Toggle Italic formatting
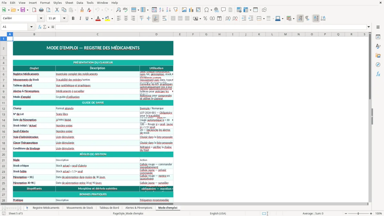384x216 pixels. click(x=80, y=19)
